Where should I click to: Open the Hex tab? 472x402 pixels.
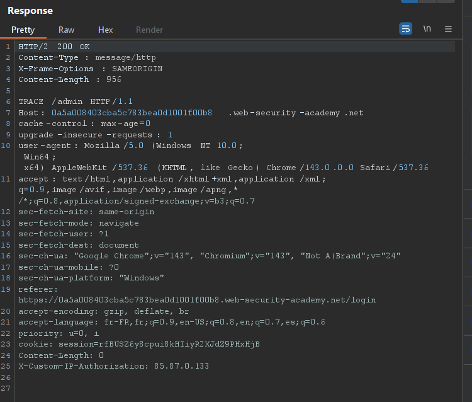[x=106, y=30]
